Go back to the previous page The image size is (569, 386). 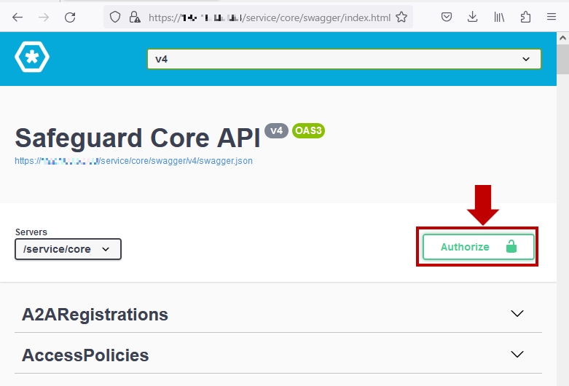click(17, 17)
